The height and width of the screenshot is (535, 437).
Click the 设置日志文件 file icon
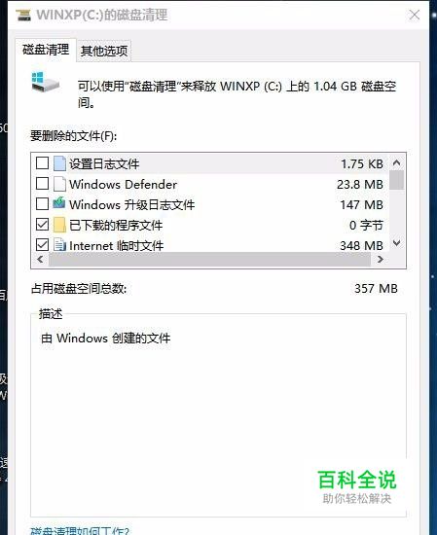pos(59,163)
